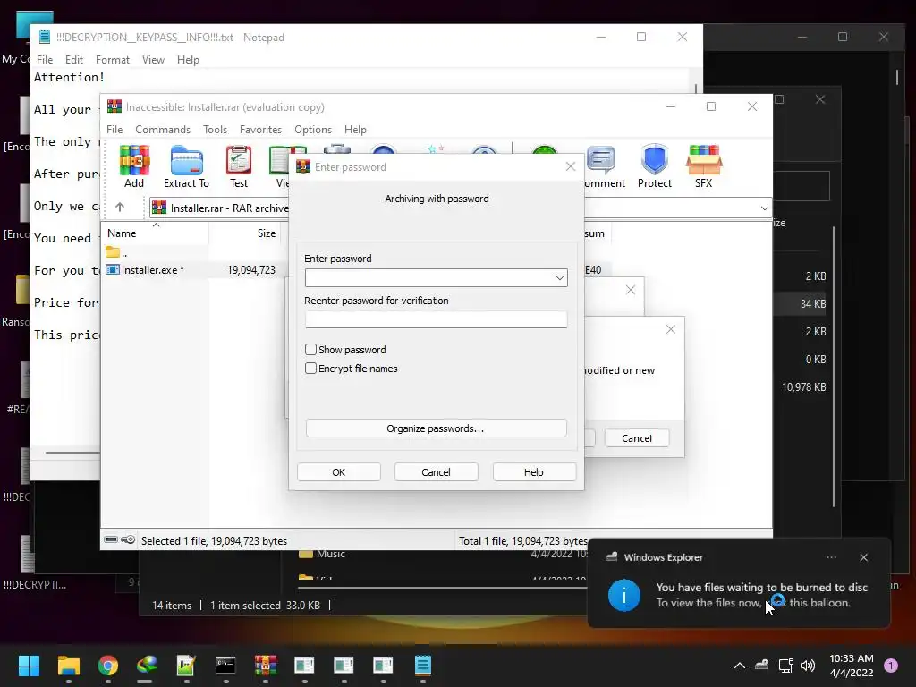The image size is (916, 687).
Task: Click the Notepad horizontal scrollbar
Action: (x=73, y=452)
